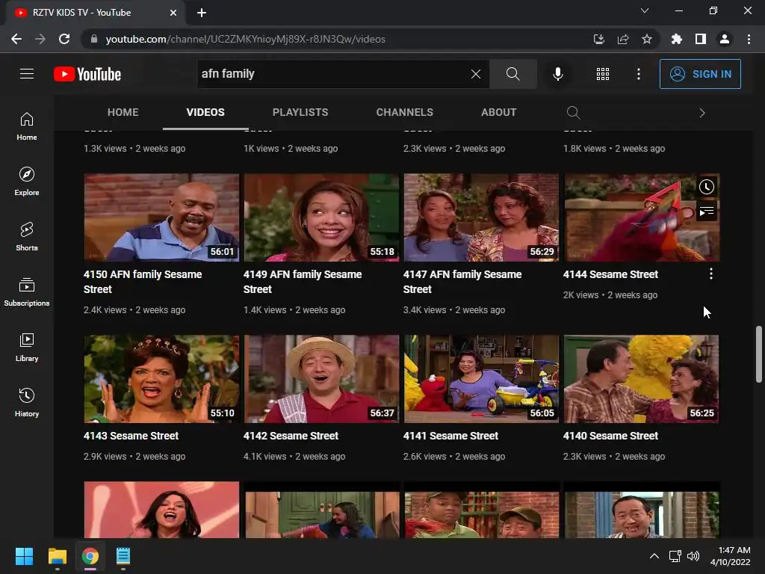Click the channel search magnifier icon

point(573,113)
